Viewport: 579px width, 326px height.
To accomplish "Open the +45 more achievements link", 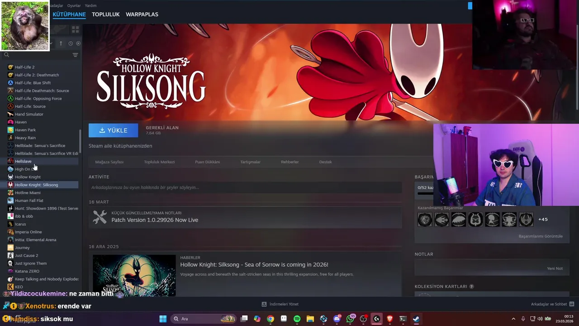I will pyautogui.click(x=543, y=220).
